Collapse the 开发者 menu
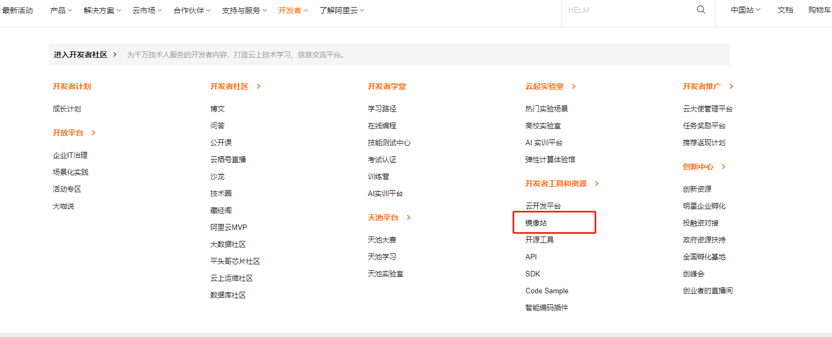 (x=293, y=10)
